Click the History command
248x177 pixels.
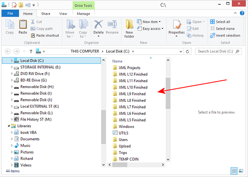click(195, 35)
